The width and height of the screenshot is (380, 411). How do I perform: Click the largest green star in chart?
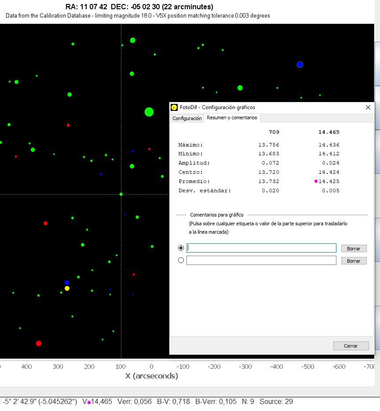click(x=149, y=112)
